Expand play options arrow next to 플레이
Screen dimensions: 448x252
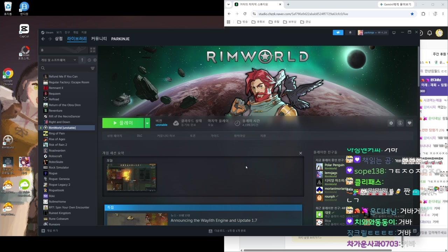(x=147, y=123)
